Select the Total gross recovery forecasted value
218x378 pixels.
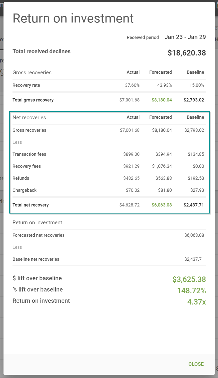(161, 100)
